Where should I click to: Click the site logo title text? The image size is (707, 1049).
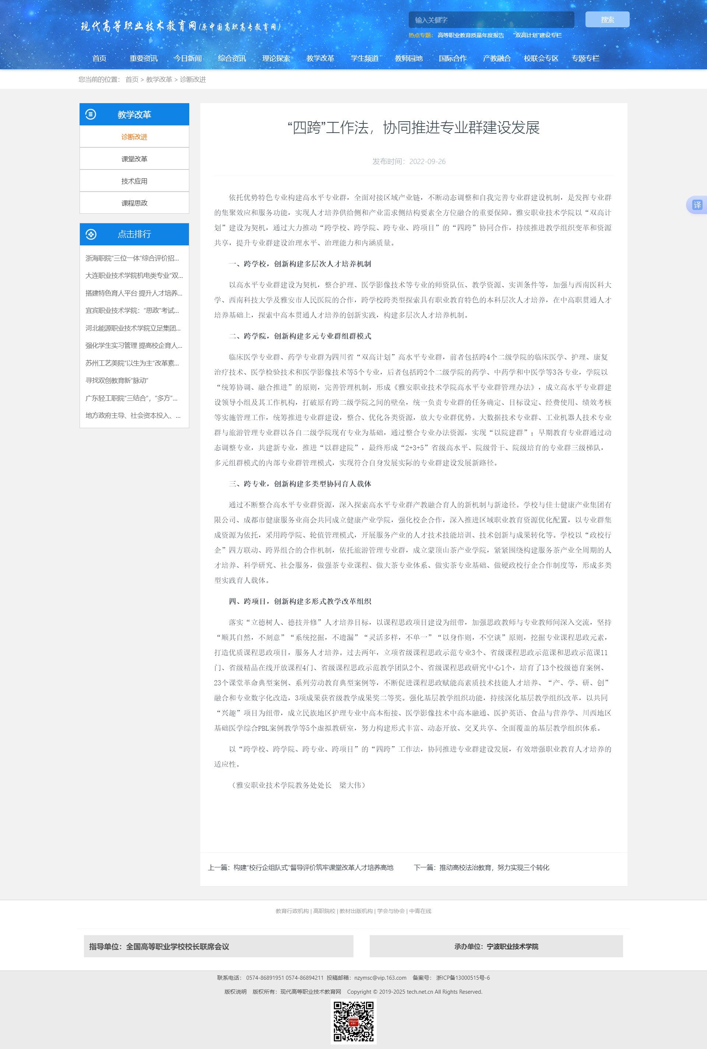click(x=180, y=26)
